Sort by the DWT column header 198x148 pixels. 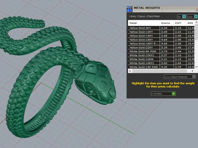[179, 23]
